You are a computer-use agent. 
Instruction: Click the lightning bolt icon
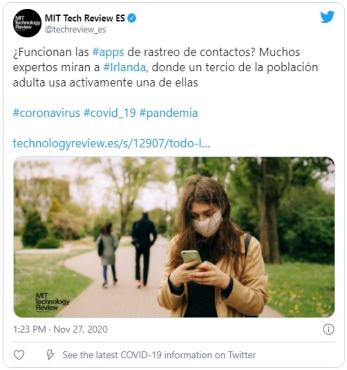50,355
